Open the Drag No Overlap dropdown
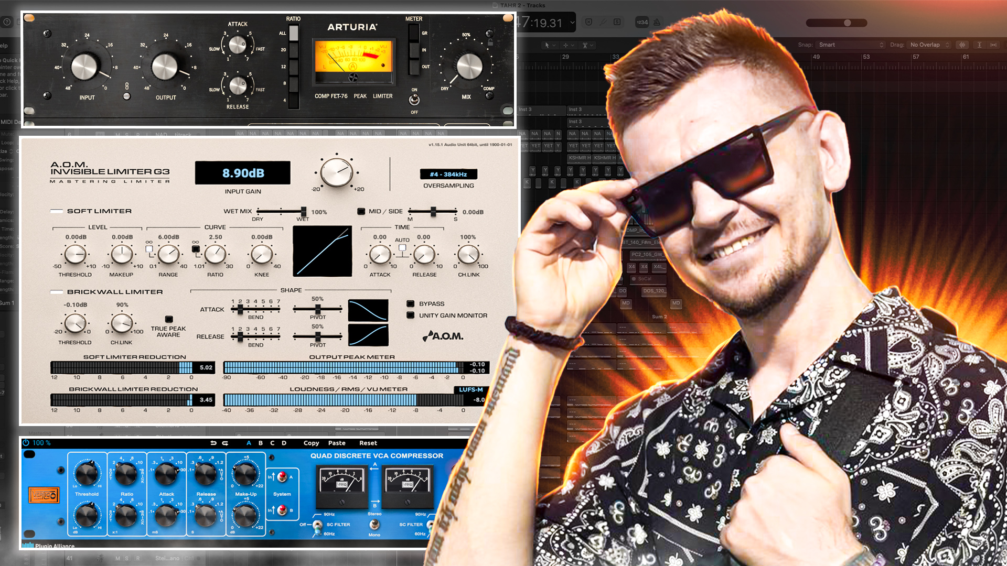The width and height of the screenshot is (1007, 566). coord(929,45)
